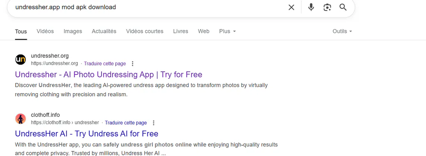
Task: Click the black and orange favicon of the first result
Action: click(x=20, y=59)
